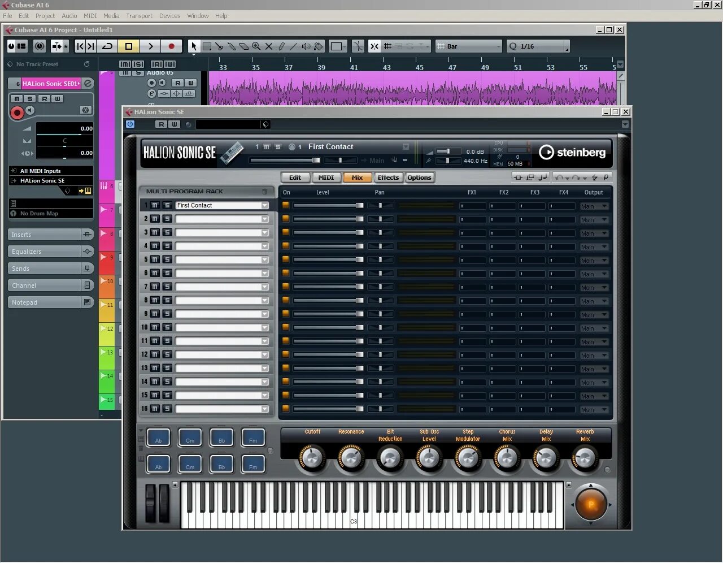Click the bottom row Cm trigger pad

pos(190,464)
